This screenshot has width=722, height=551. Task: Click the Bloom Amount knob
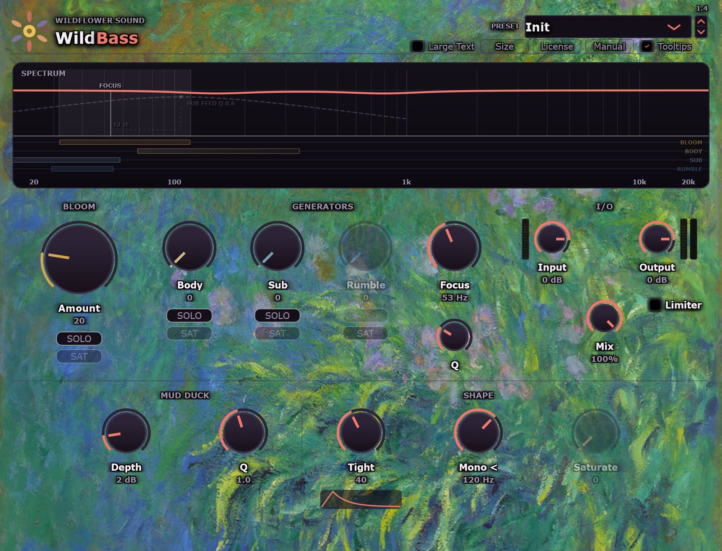(79, 258)
